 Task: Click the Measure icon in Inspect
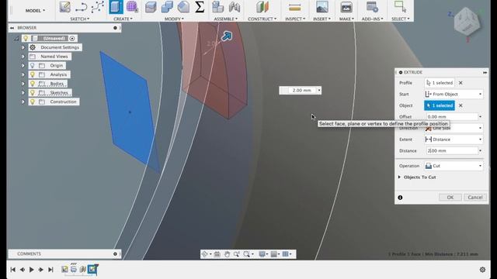(x=295, y=7)
